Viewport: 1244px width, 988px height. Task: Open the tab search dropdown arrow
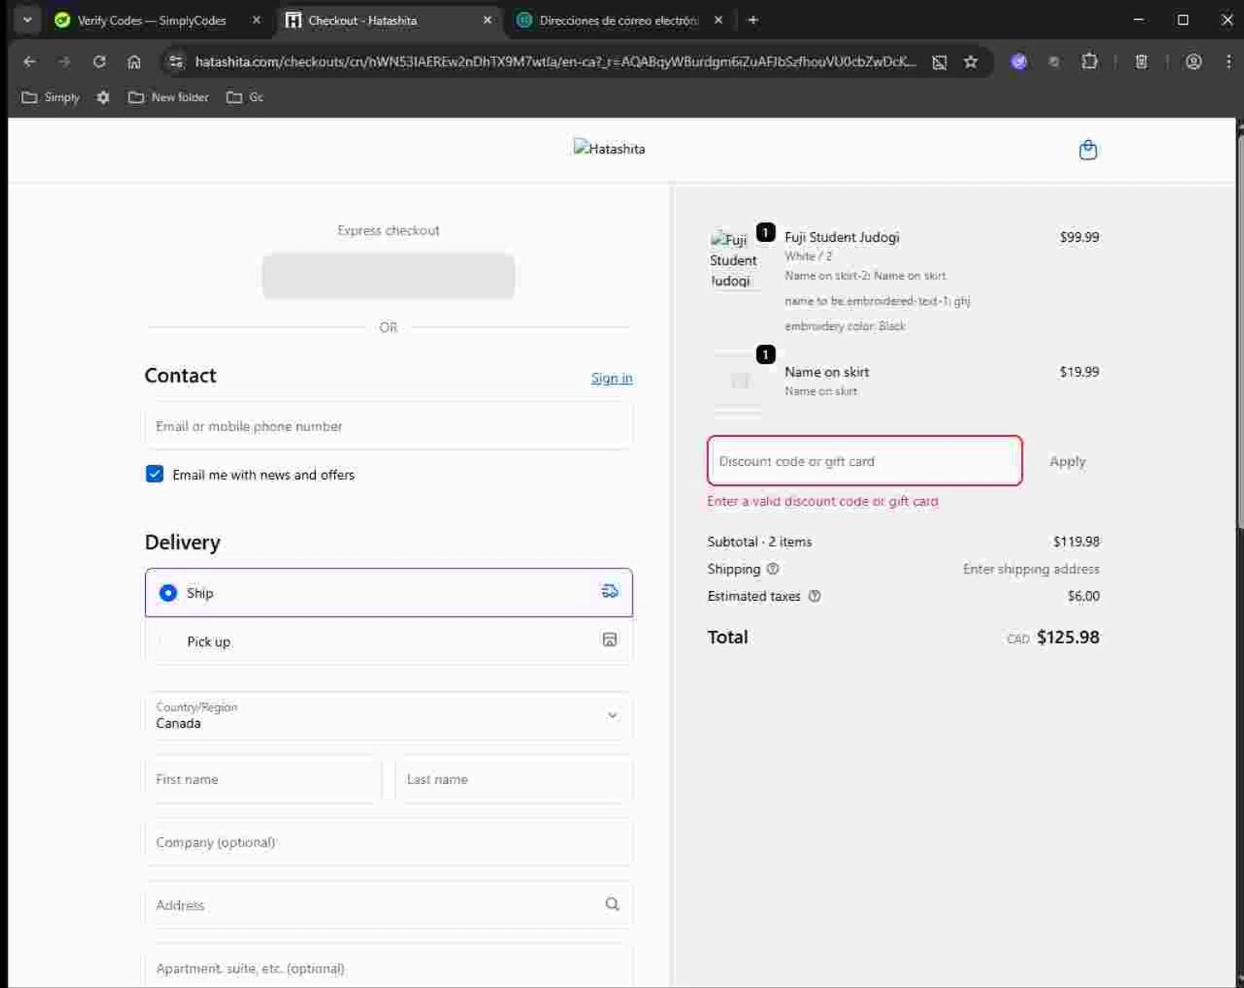click(x=27, y=20)
